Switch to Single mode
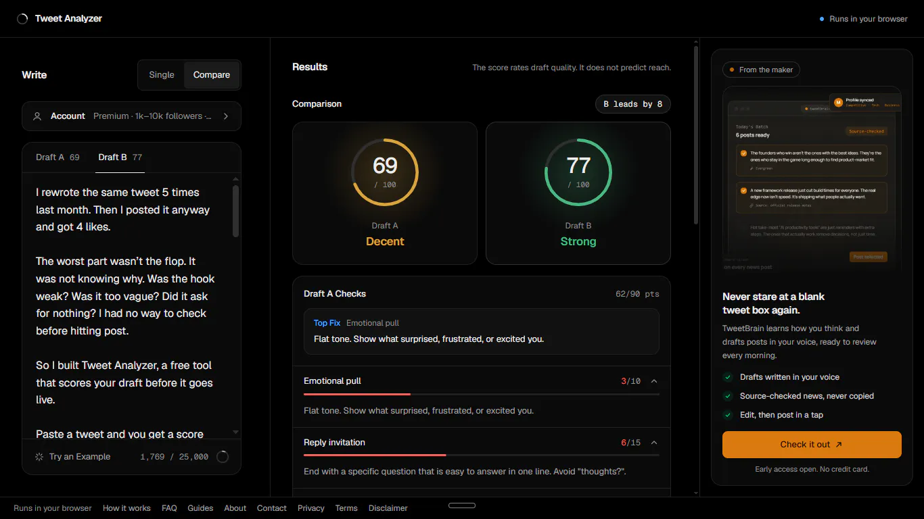 click(x=162, y=75)
